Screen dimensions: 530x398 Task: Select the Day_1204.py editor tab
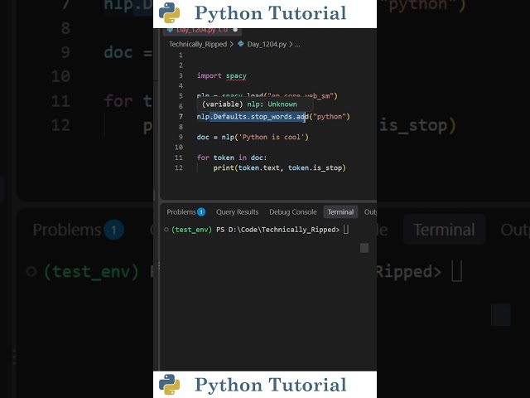coord(202,30)
